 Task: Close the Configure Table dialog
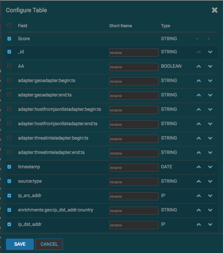click(215, 10)
